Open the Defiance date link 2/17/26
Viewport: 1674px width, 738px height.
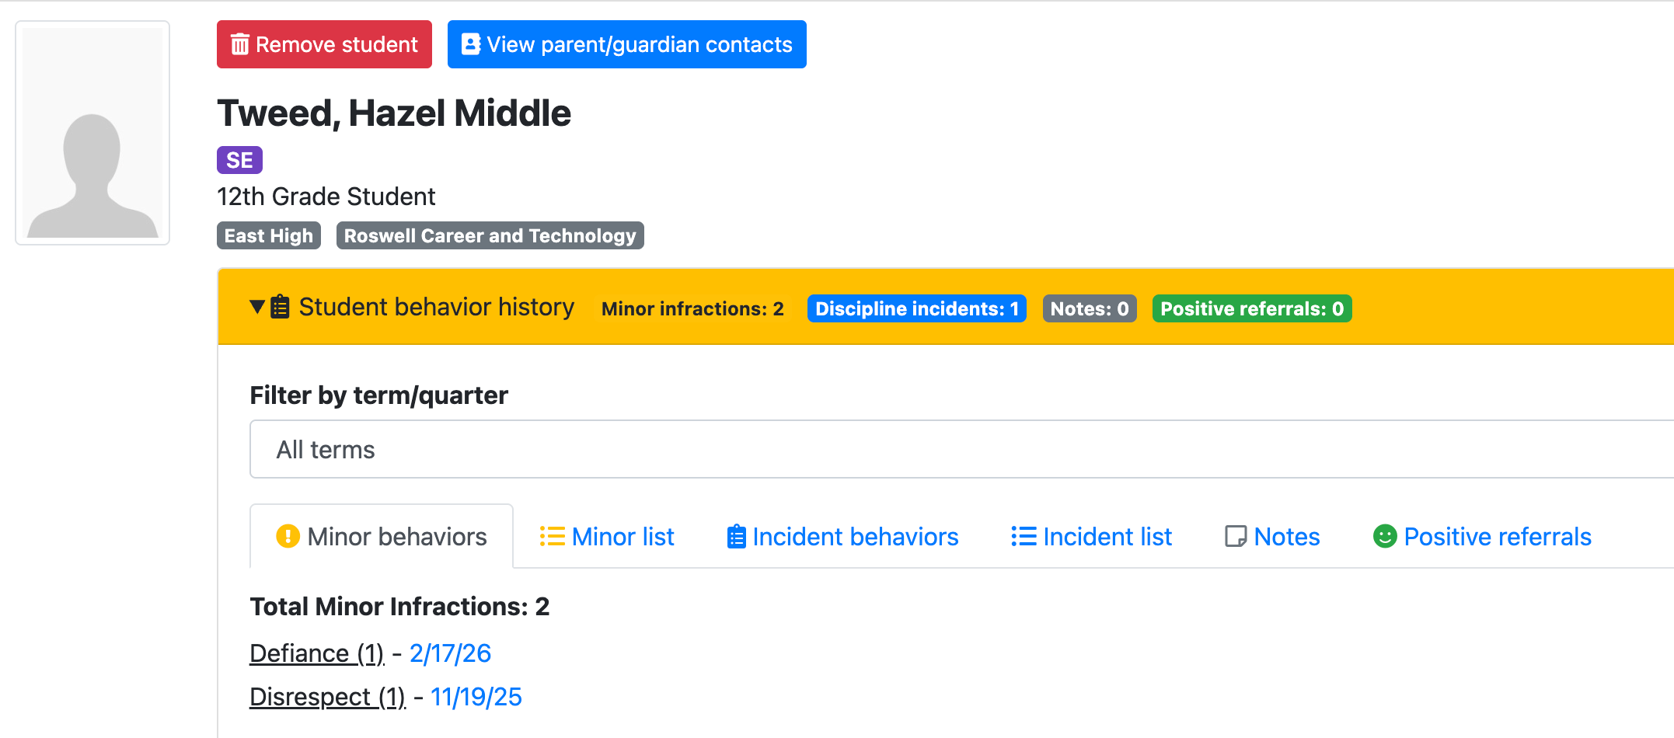pyautogui.click(x=450, y=653)
